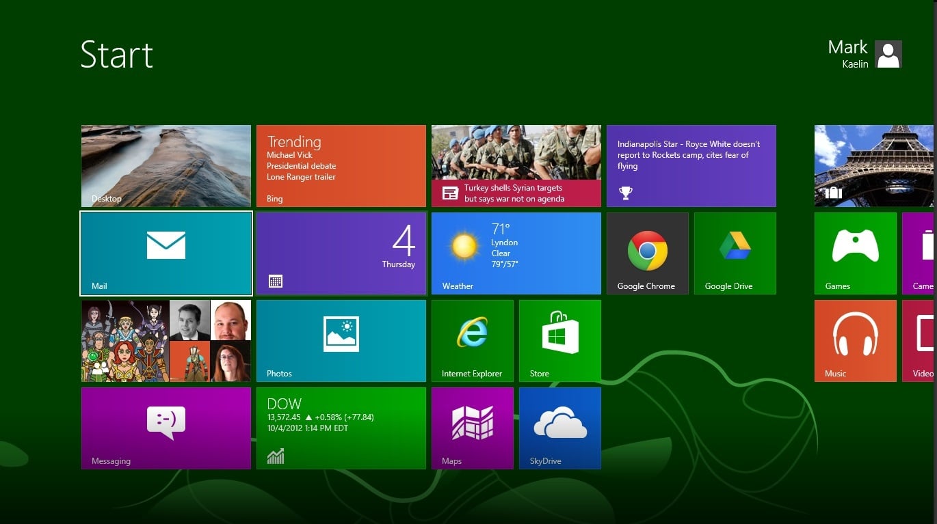
Task: Open the Turkey shells Syrian targets news tile
Action: [516, 166]
